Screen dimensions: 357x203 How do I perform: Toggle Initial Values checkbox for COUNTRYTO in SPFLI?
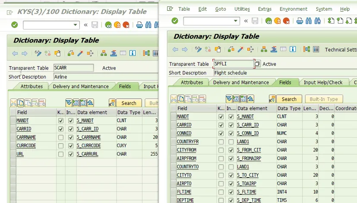(x=231, y=167)
